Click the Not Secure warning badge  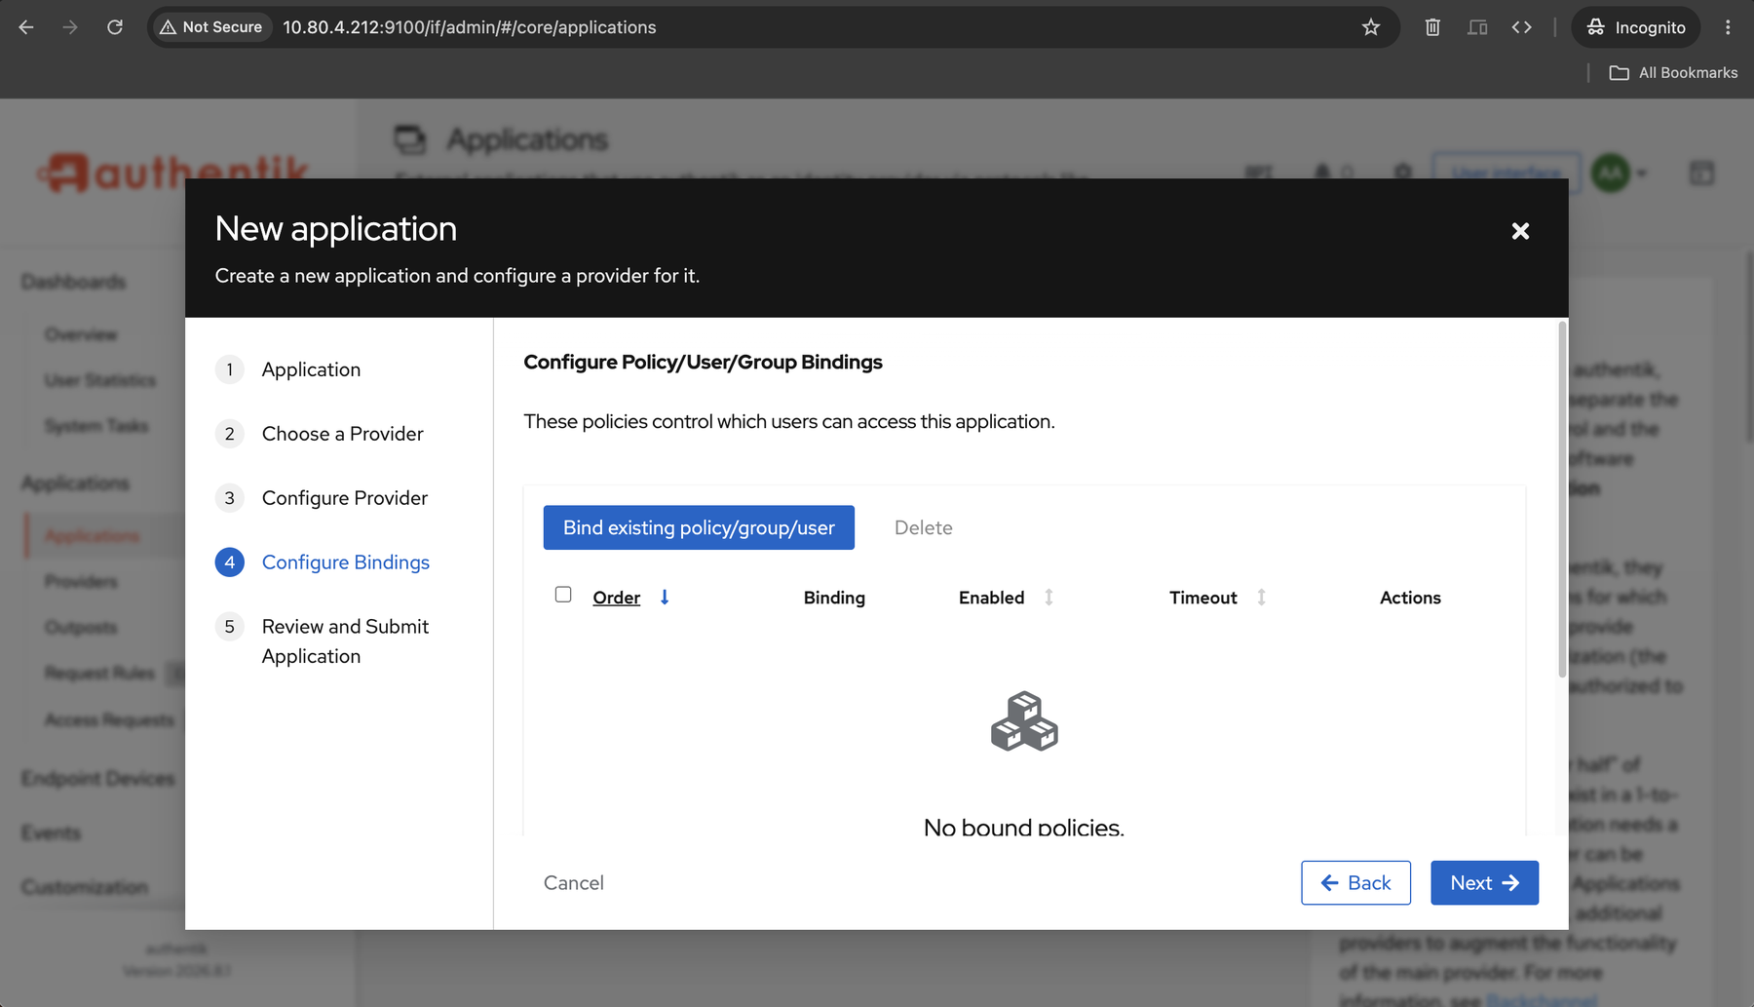click(212, 27)
